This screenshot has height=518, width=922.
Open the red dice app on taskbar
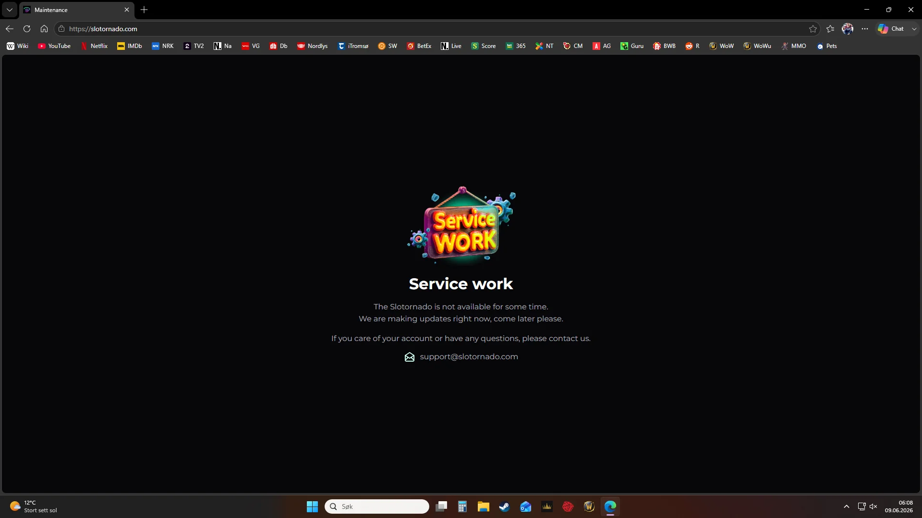(x=568, y=506)
